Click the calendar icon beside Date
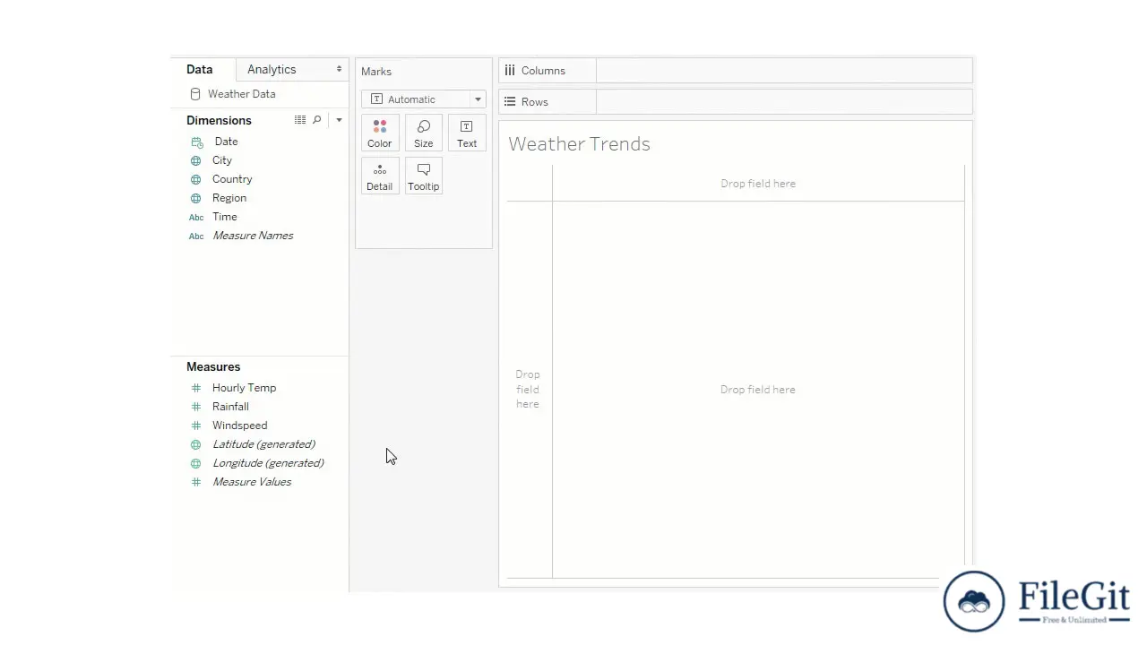 (x=197, y=142)
